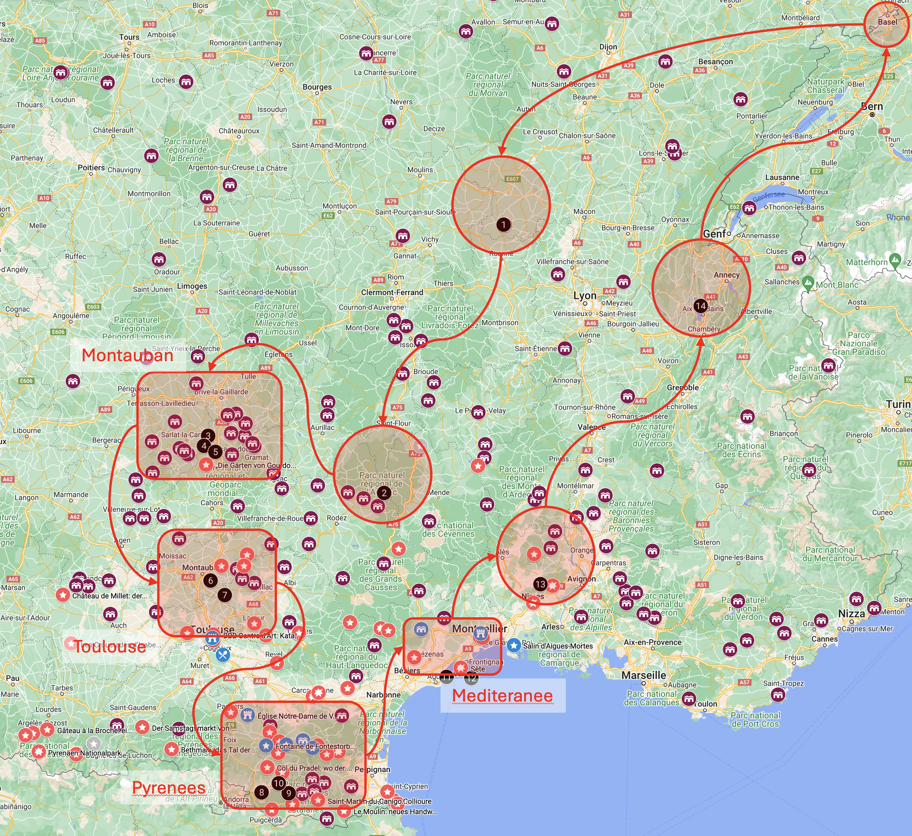Select numbered marker 13 near Nîmes
912x836 pixels.
540,584
